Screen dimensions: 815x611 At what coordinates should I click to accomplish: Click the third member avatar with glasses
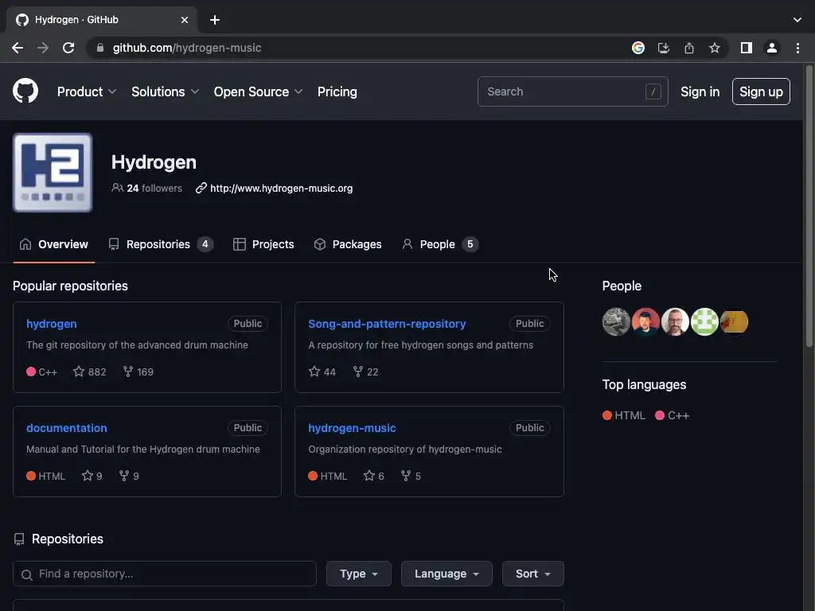tap(675, 321)
